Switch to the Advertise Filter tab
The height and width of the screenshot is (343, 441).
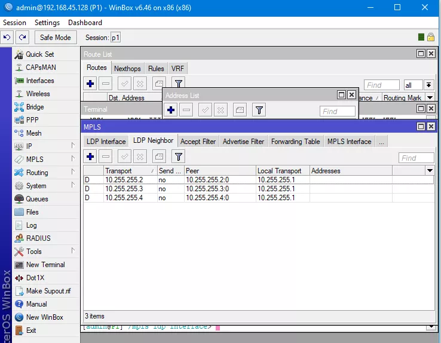pyautogui.click(x=243, y=142)
